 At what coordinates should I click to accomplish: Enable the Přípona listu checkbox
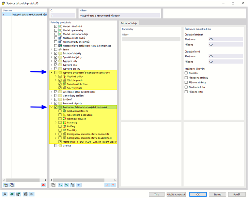[x=186, y=92]
